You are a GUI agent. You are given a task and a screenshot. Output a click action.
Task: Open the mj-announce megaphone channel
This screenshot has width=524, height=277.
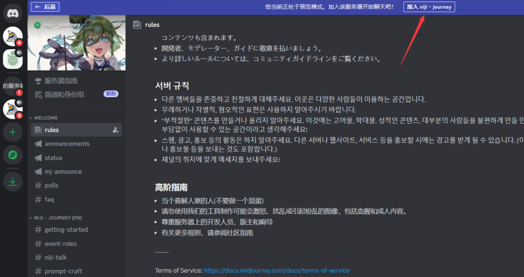click(76, 171)
